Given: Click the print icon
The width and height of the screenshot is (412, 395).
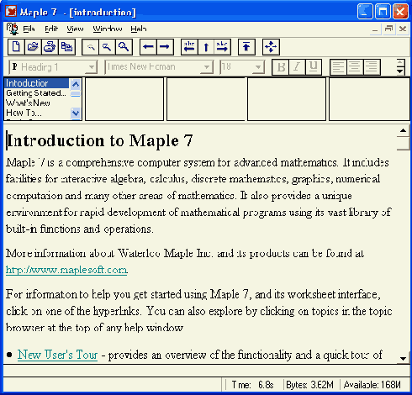Looking at the screenshot, I should 50,47.
